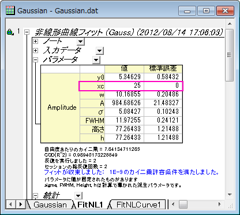Select σ value 5.08427

point(125,112)
